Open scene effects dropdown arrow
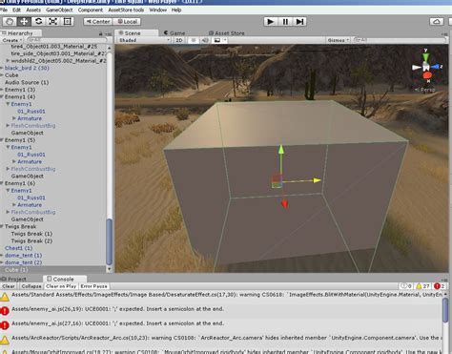Screen dimensions: 452x354 225,40
